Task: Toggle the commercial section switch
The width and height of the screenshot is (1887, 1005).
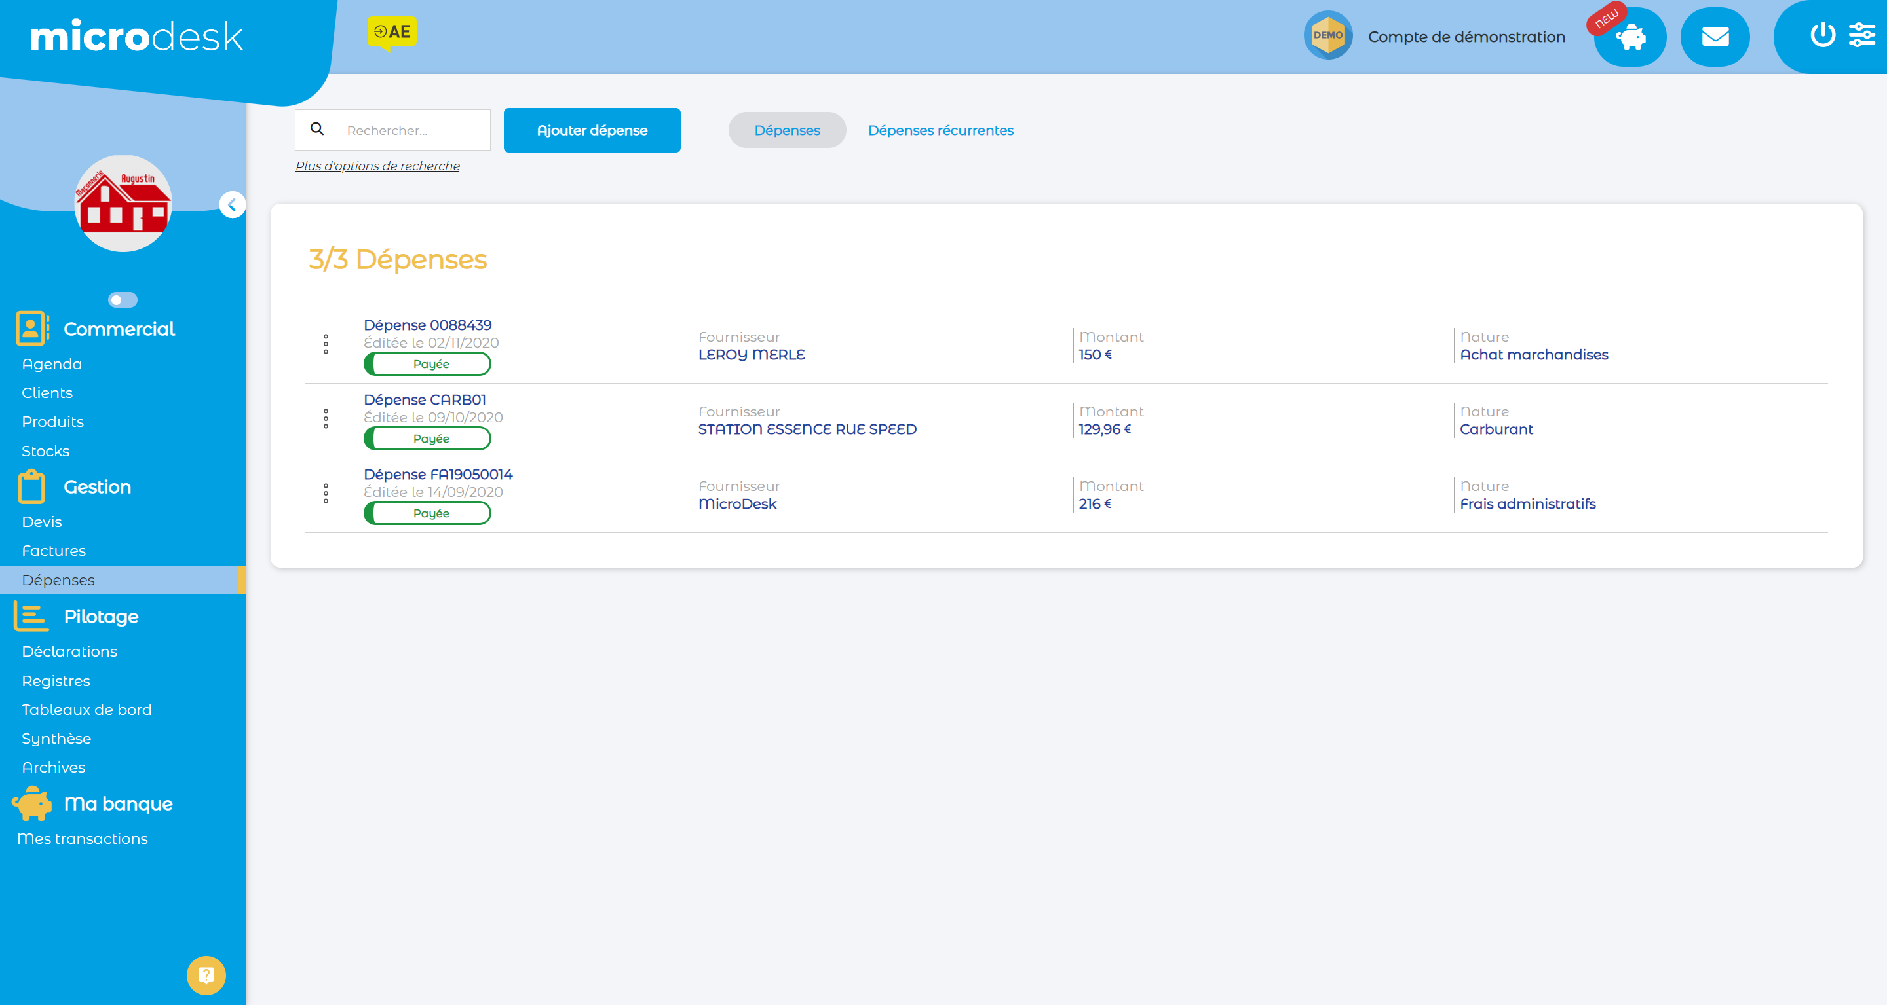Action: [123, 299]
